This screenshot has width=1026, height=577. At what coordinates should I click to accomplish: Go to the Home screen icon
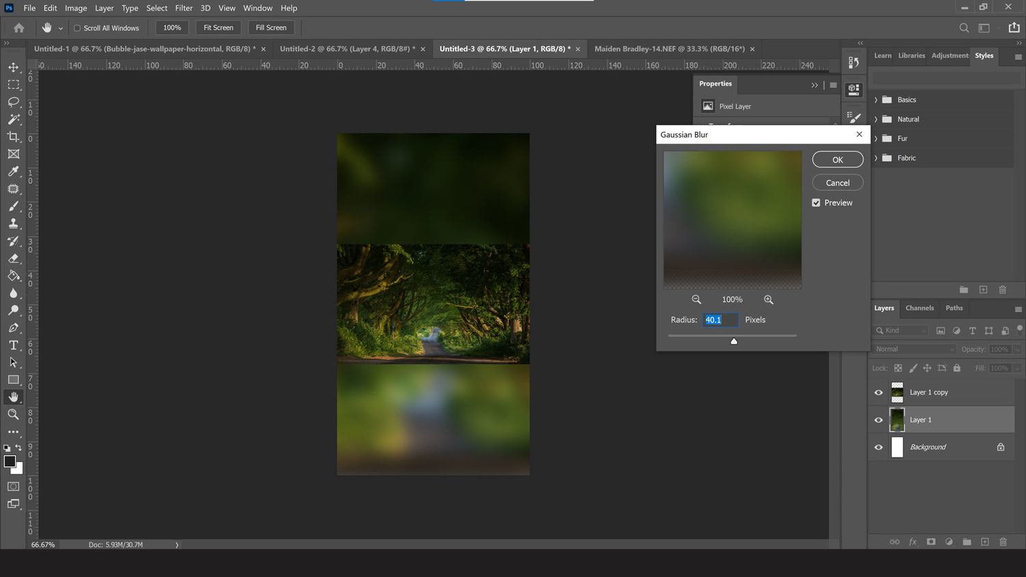point(18,28)
